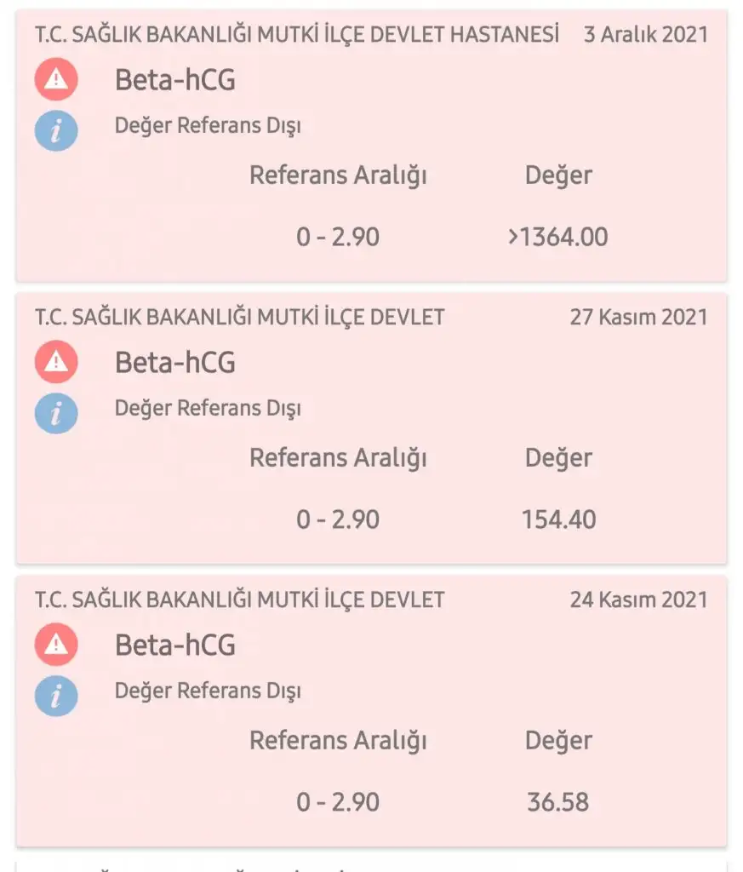Image resolution: width=743 pixels, height=872 pixels.
Task: Open the Beta-hCG title dated 27 Kasım 2021
Action: point(174,363)
